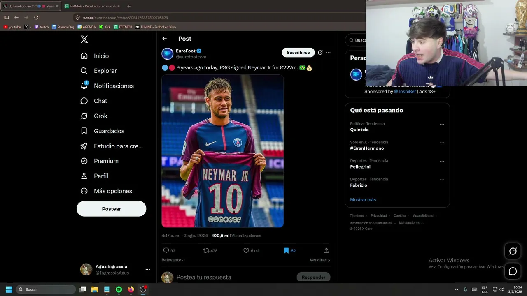Open the volume control in system tray
527x296 pixels.
[501, 289]
